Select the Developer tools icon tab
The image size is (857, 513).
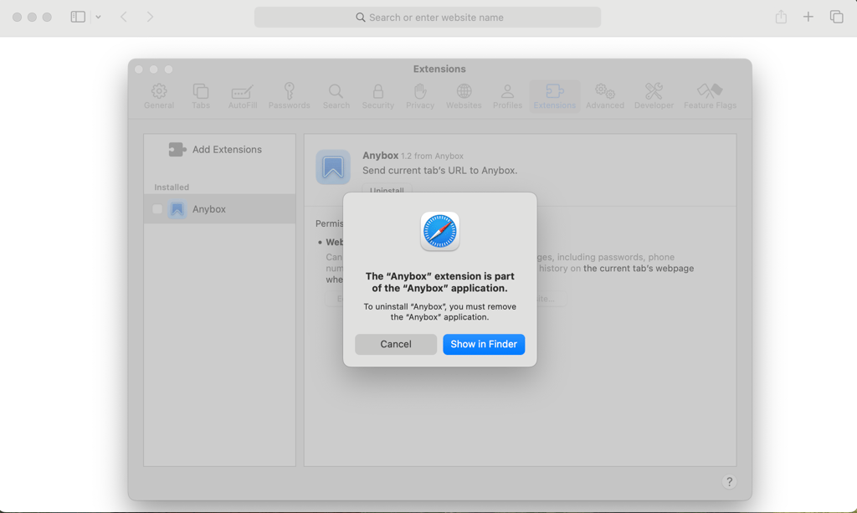(x=654, y=96)
